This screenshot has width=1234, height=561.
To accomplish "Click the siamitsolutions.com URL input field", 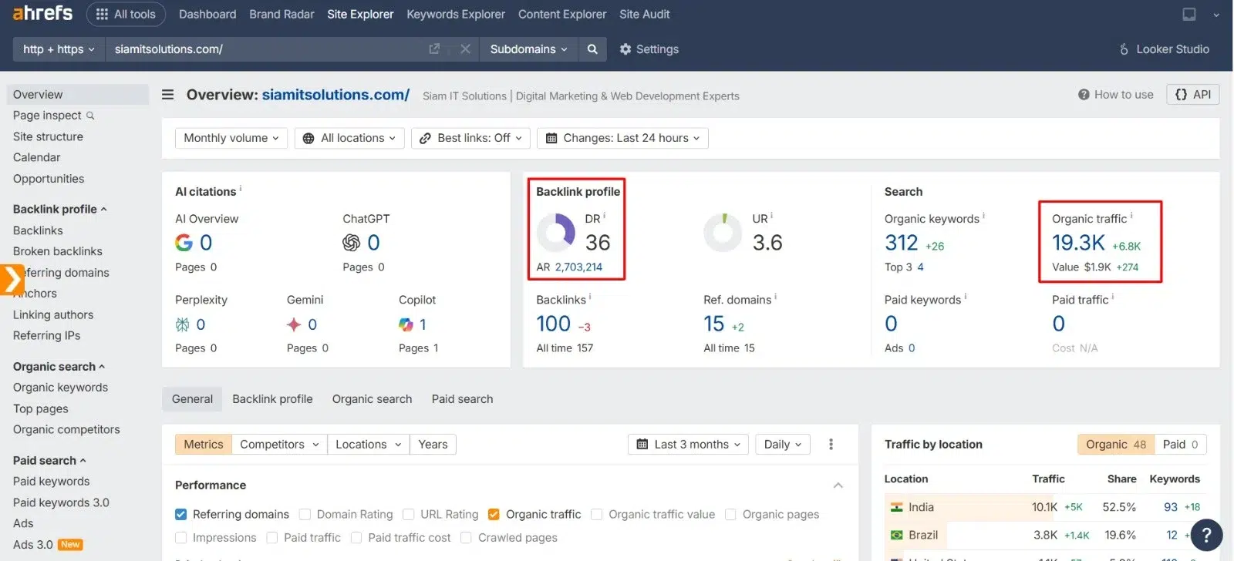I will pyautogui.click(x=262, y=49).
